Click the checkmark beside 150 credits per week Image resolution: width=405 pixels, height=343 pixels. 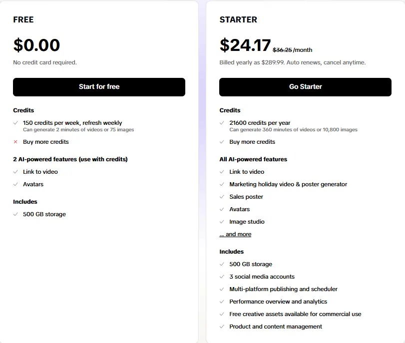tap(16, 123)
